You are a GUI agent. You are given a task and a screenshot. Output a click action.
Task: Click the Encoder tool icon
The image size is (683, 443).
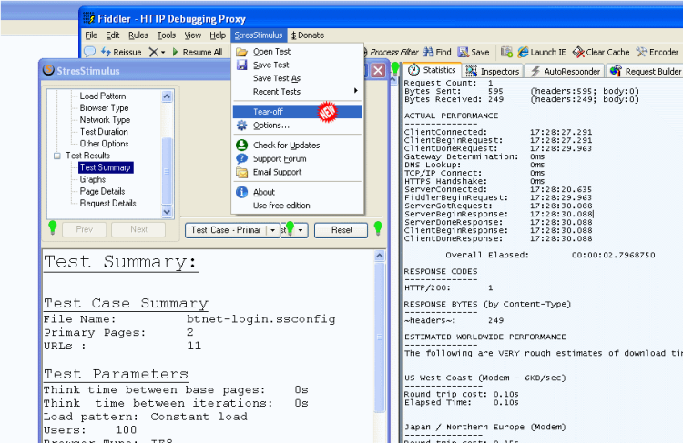[x=642, y=52]
